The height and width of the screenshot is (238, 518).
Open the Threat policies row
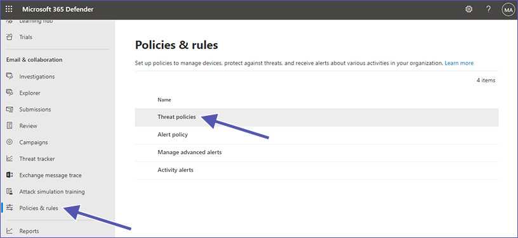[317, 117]
